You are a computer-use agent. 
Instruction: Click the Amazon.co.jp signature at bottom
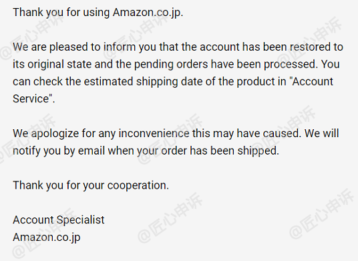(47, 238)
